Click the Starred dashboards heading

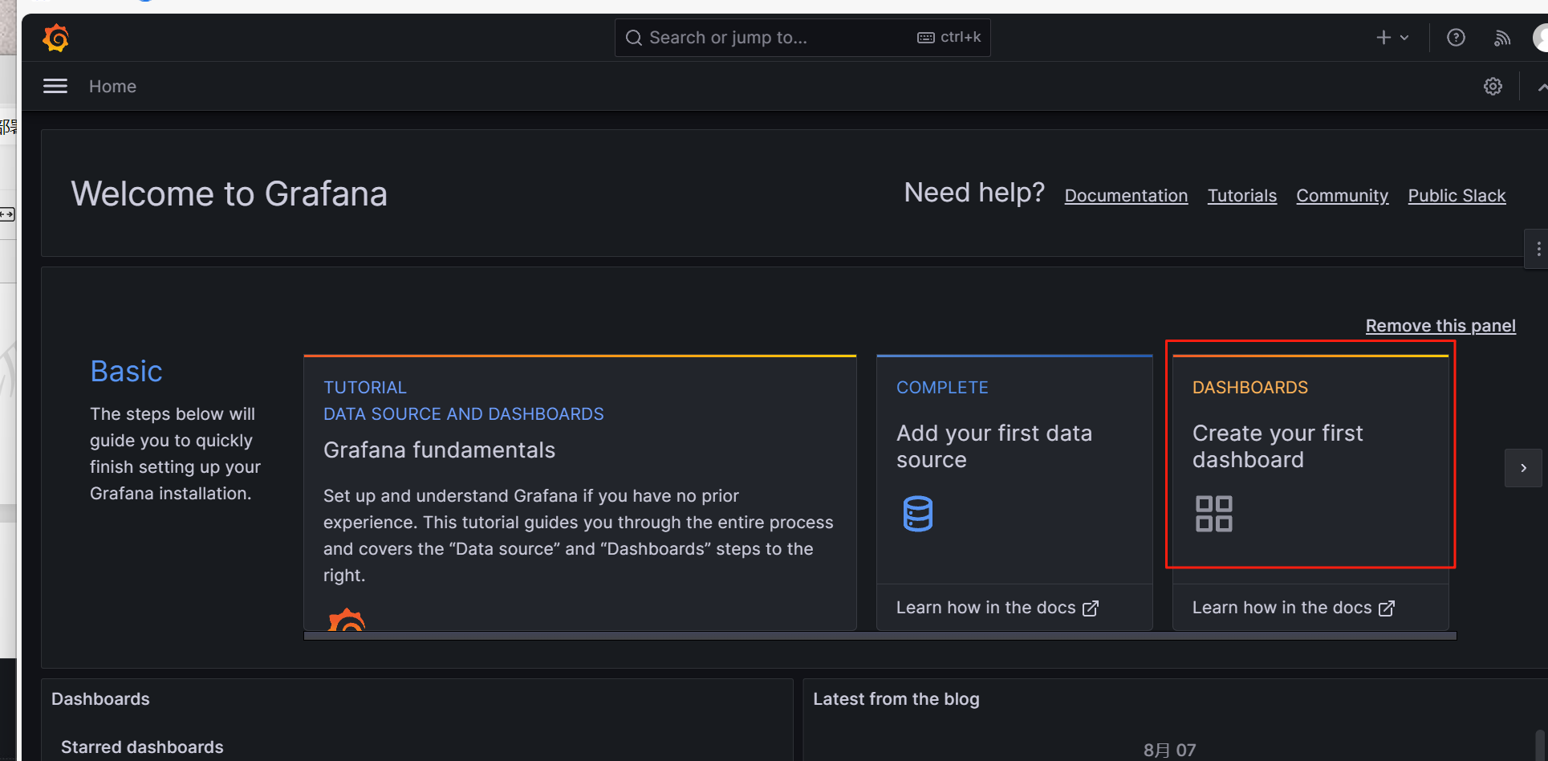[x=142, y=747]
